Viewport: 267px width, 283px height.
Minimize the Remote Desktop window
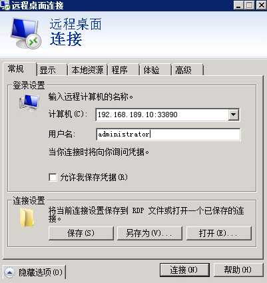tap(238, 5)
